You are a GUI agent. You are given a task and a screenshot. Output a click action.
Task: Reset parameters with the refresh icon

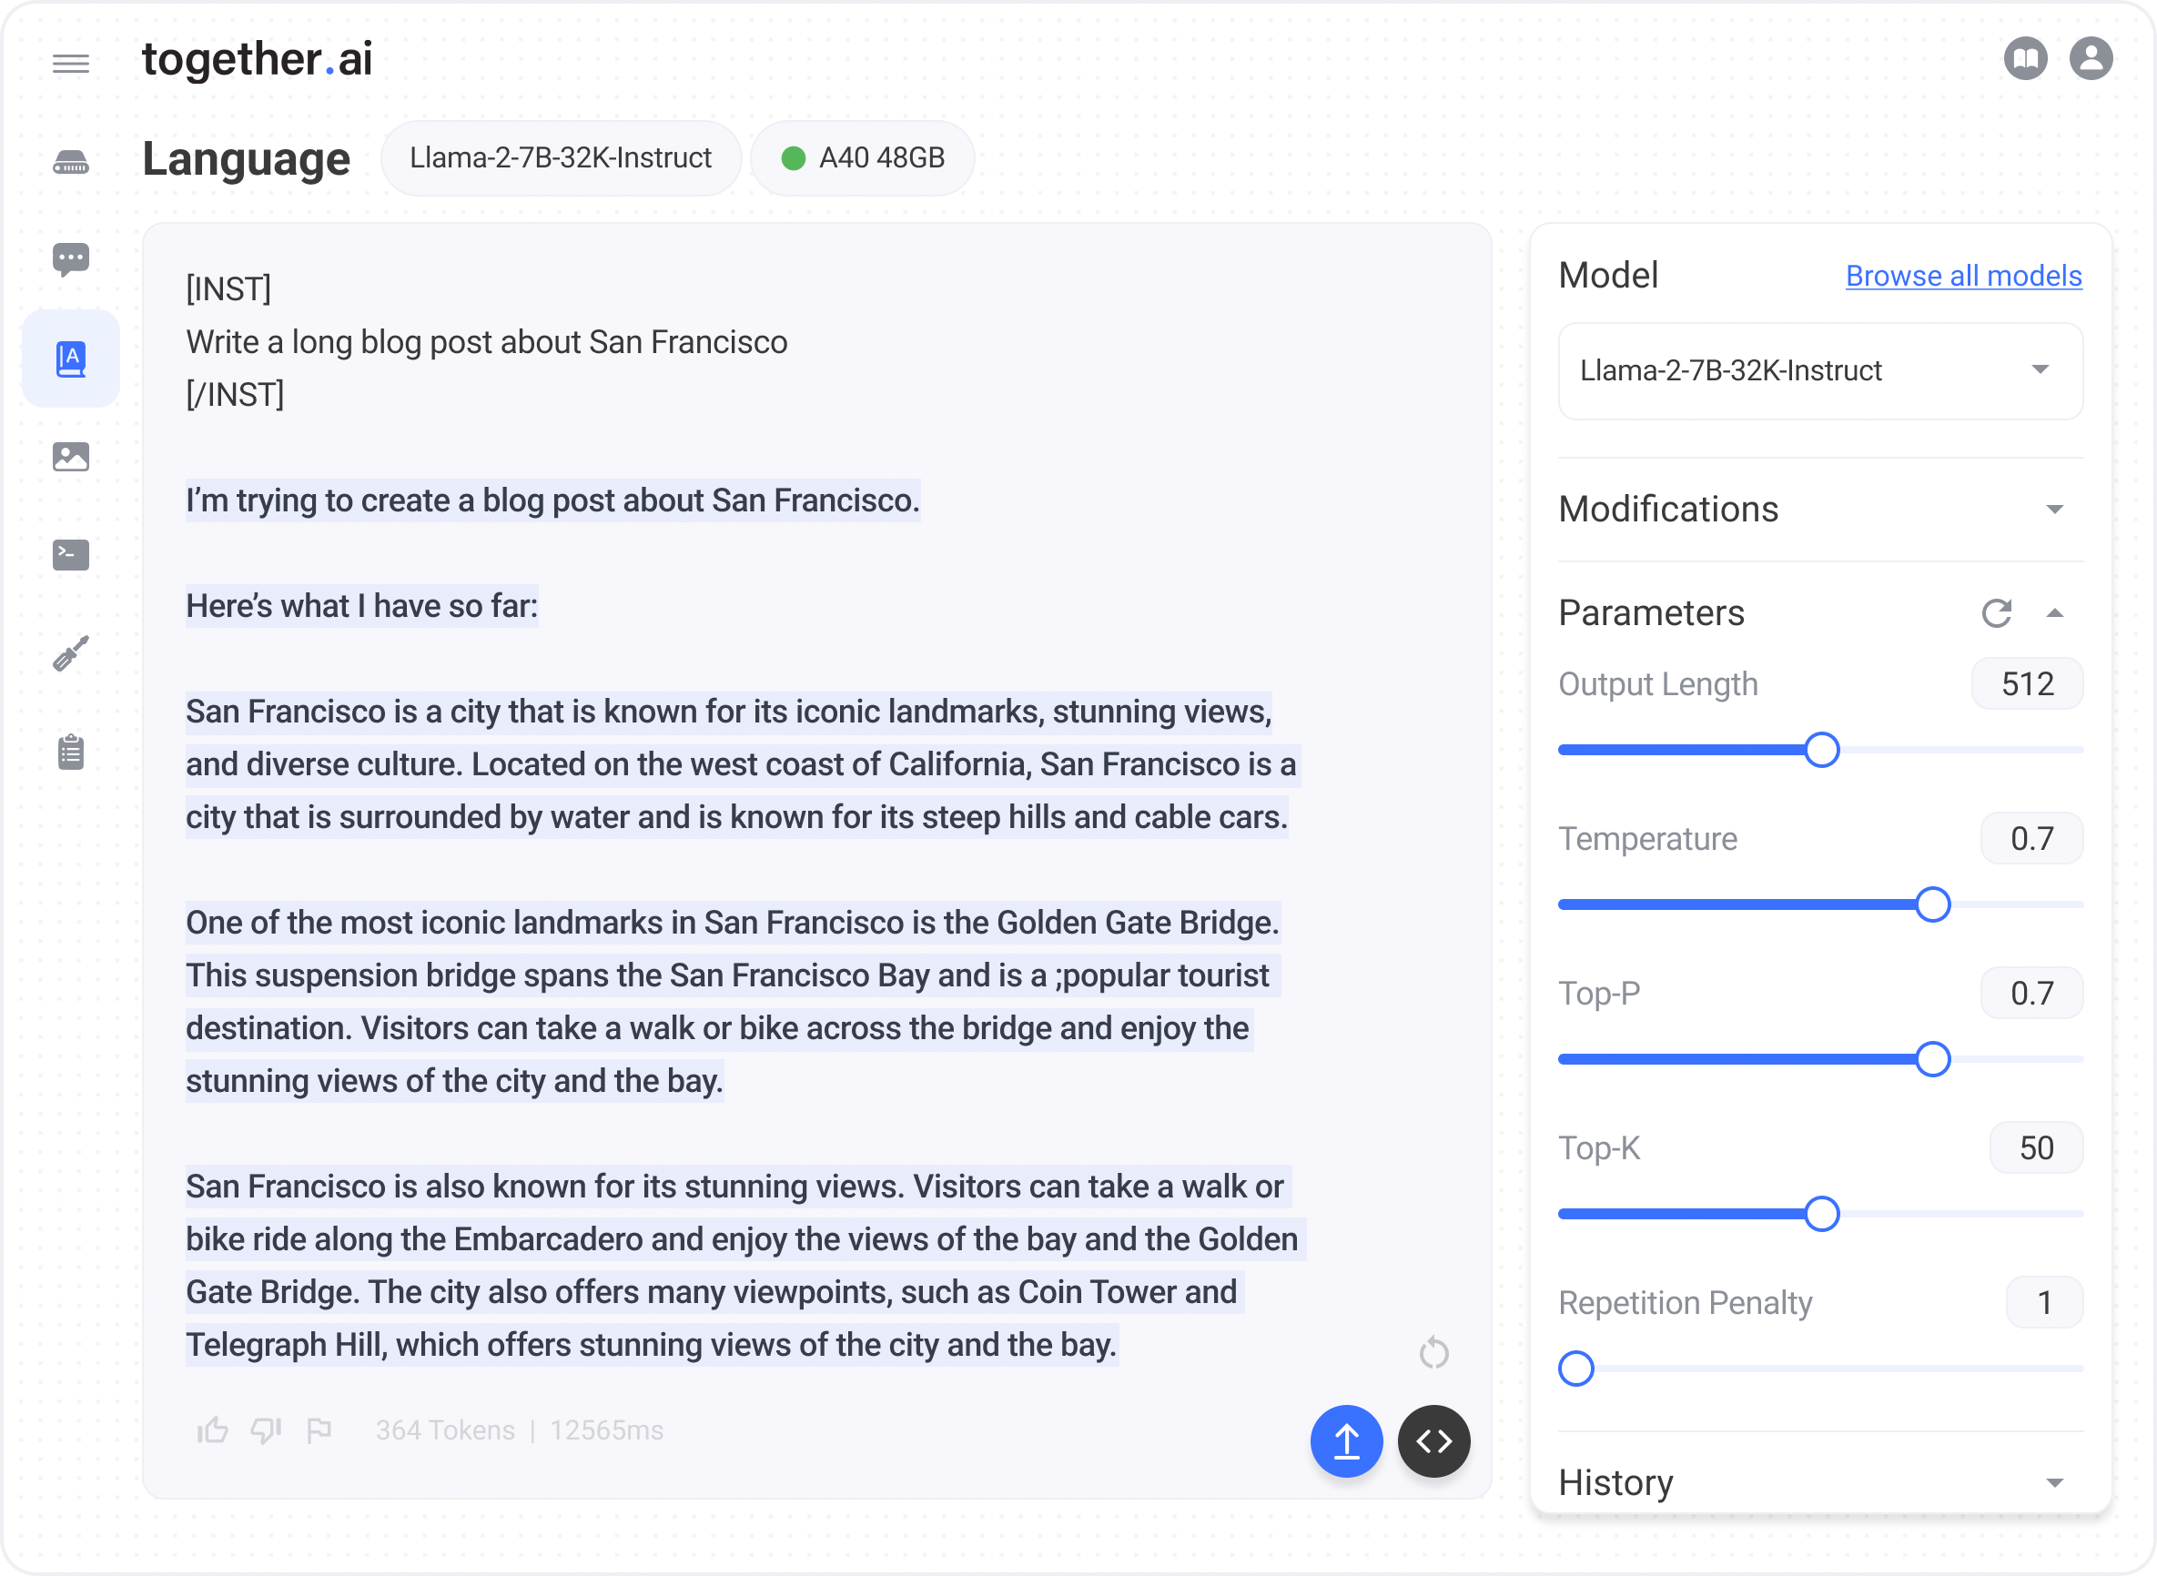1996,613
